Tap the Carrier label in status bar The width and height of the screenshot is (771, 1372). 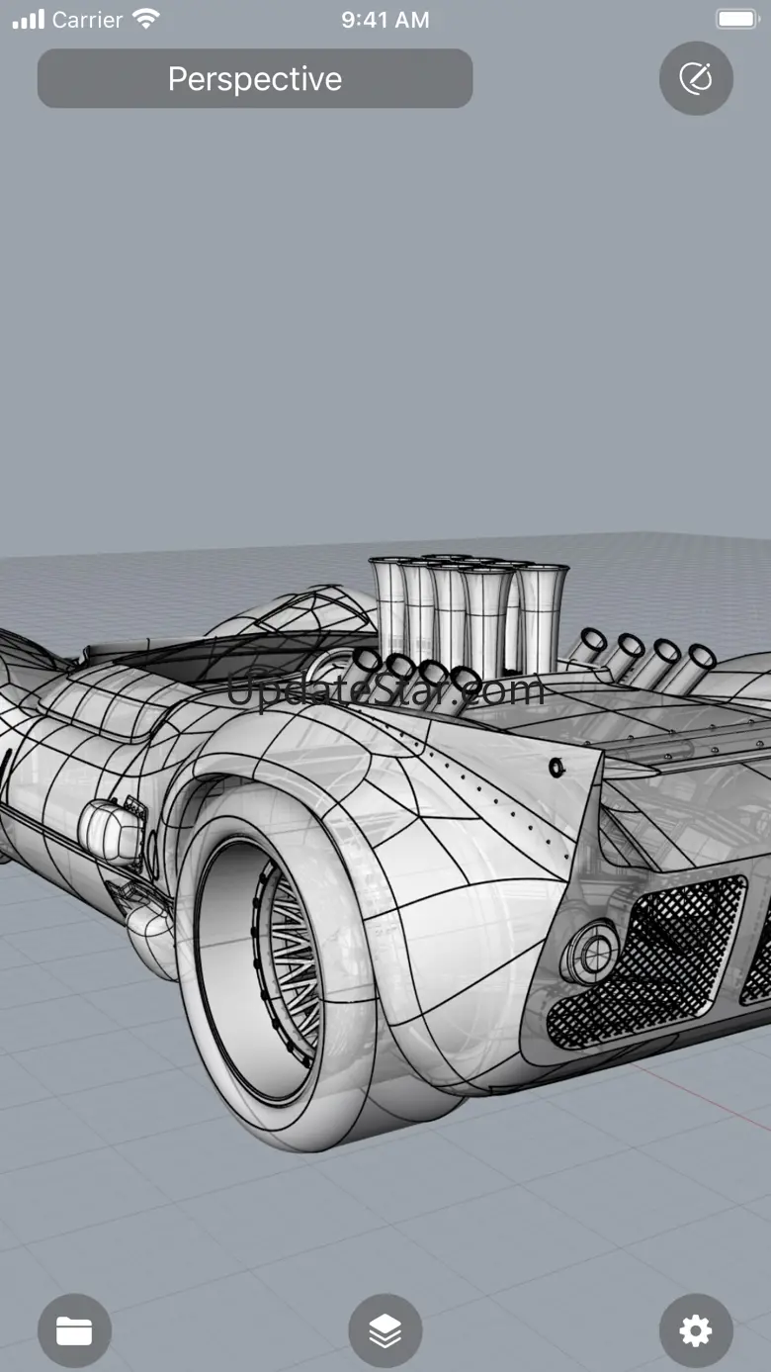[x=87, y=20]
